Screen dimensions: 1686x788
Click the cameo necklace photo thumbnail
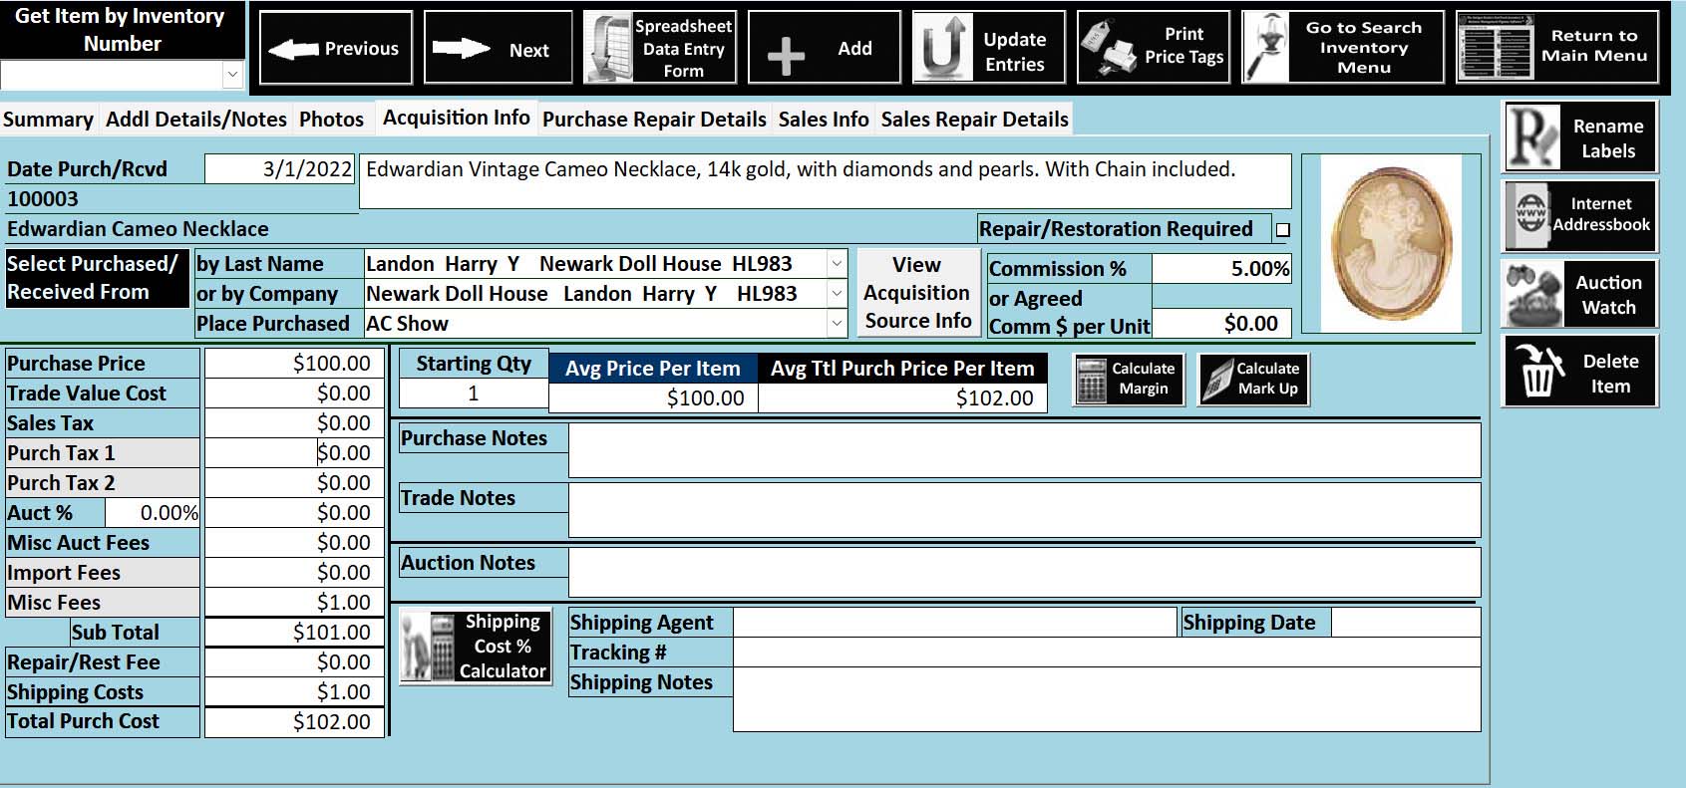pos(1391,243)
